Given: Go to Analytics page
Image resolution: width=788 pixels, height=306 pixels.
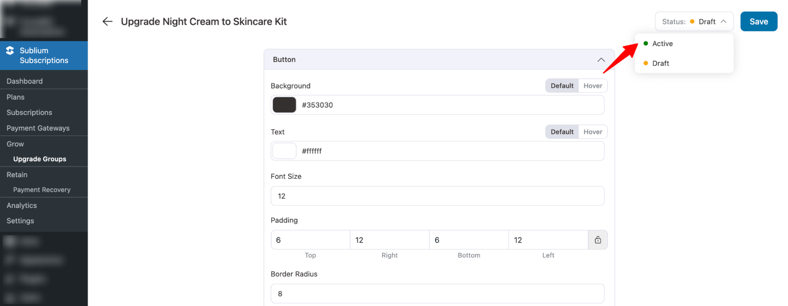Looking at the screenshot, I should (22, 206).
